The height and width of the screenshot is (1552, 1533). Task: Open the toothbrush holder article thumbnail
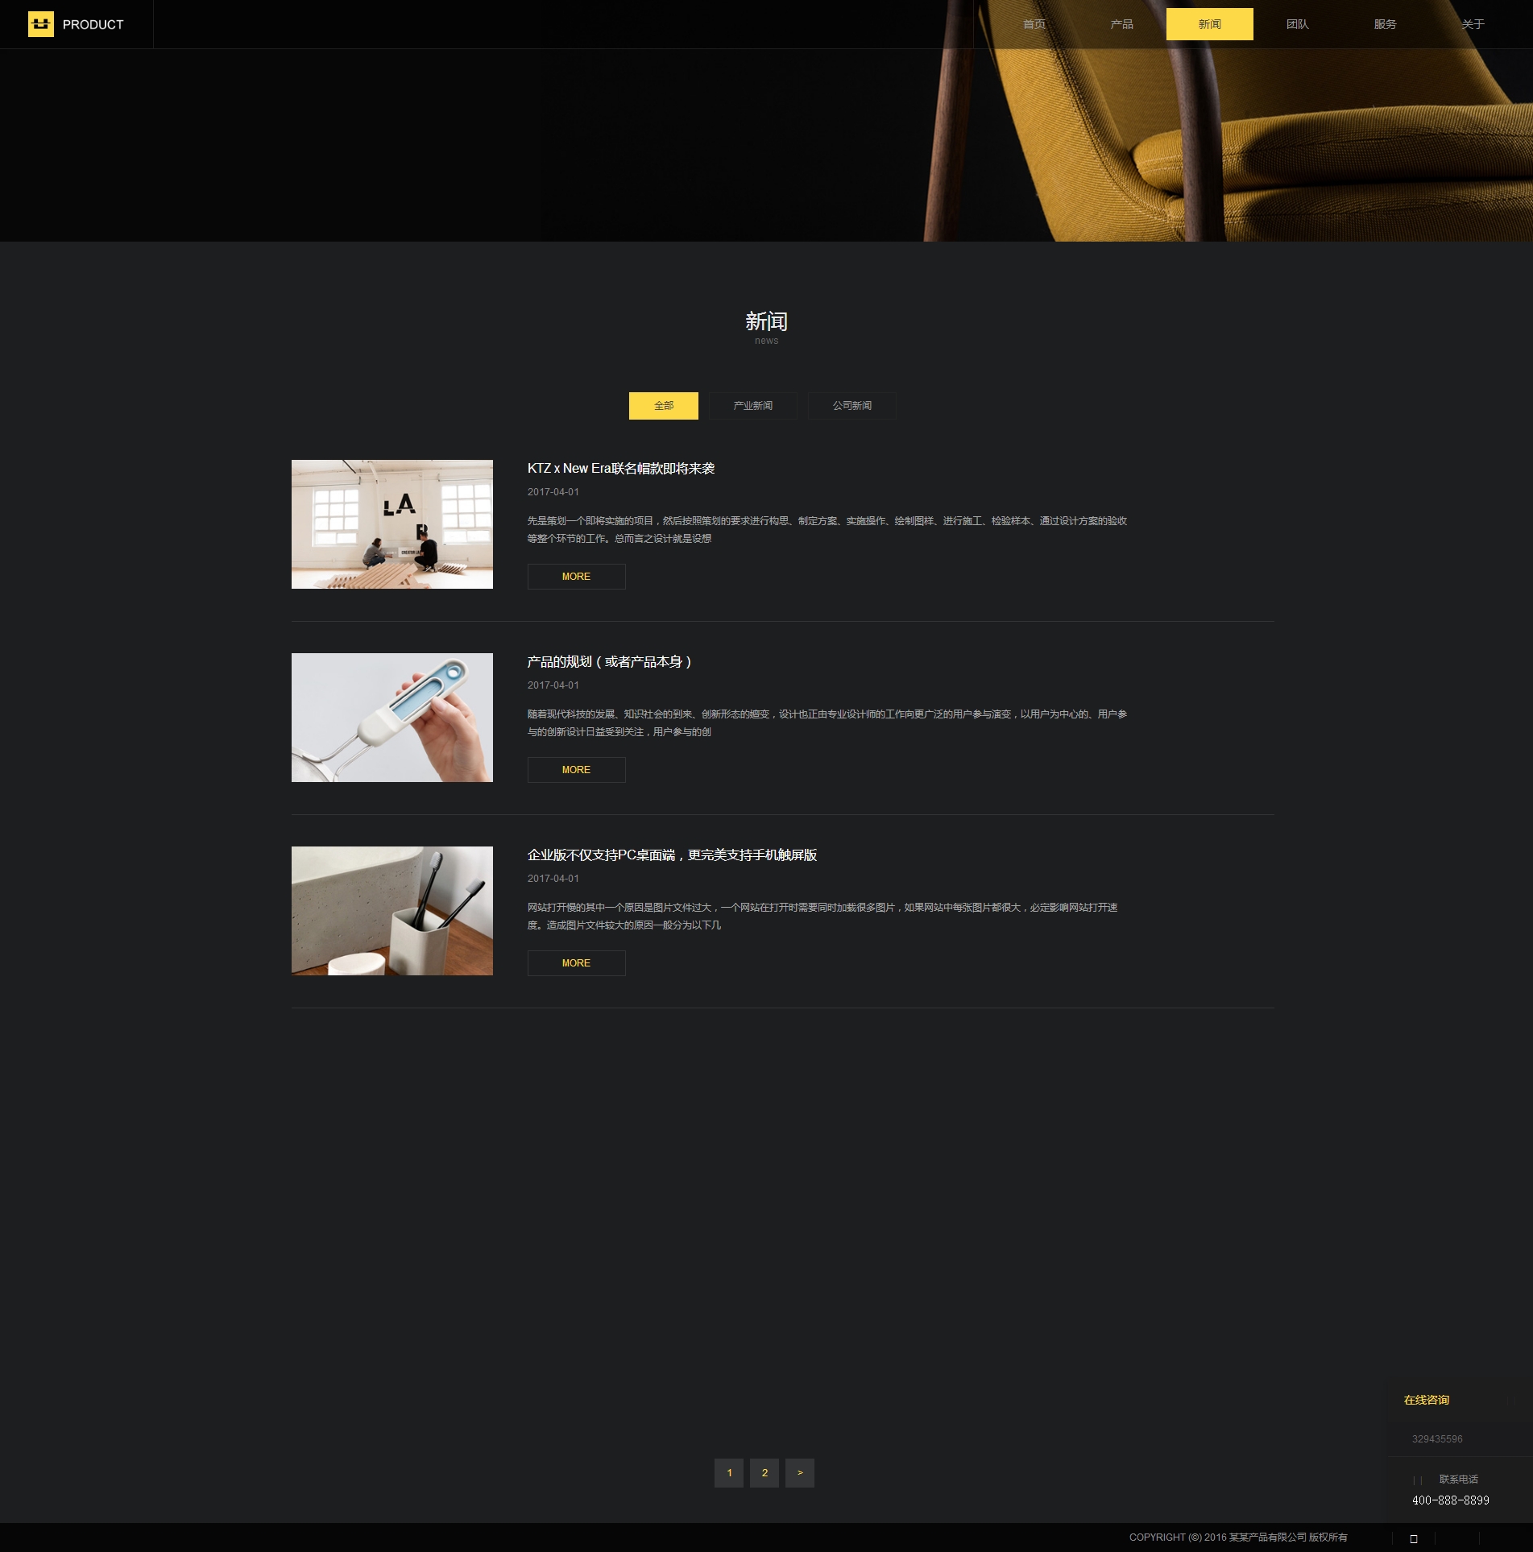click(x=392, y=911)
